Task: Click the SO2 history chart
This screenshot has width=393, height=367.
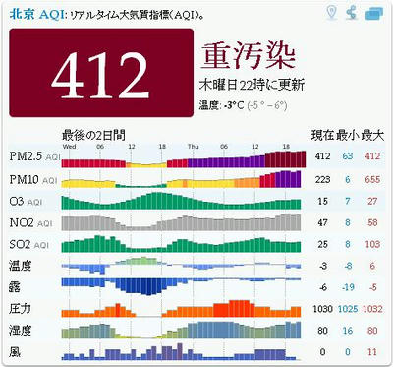Action: point(181,244)
